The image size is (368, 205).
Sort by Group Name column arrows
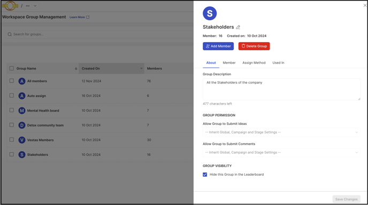(x=76, y=69)
